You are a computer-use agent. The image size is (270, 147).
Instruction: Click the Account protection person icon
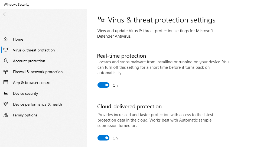coord(6,61)
